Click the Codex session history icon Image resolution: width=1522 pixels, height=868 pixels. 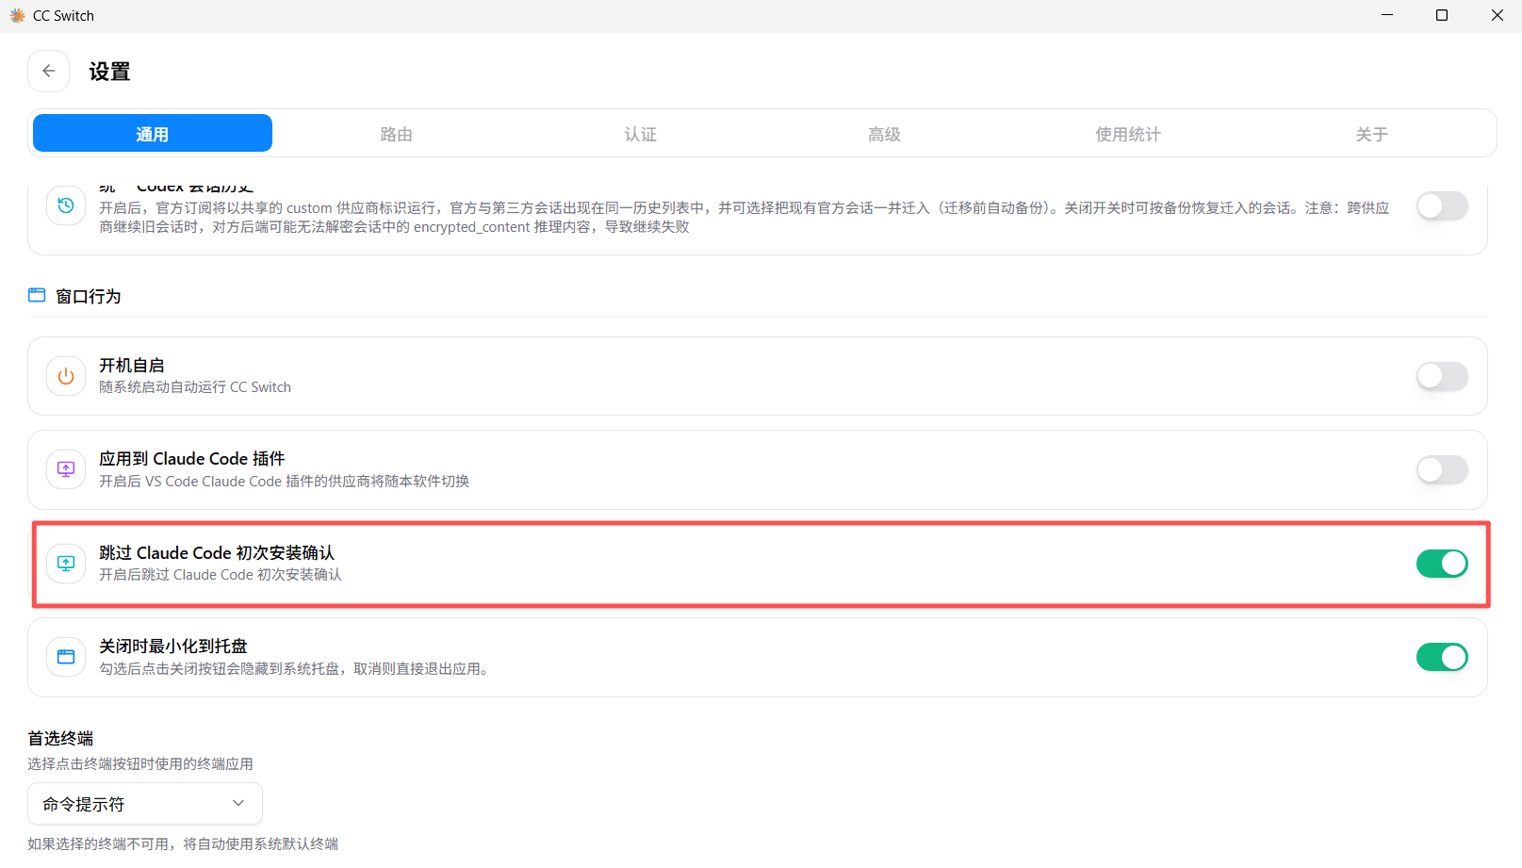[66, 205]
